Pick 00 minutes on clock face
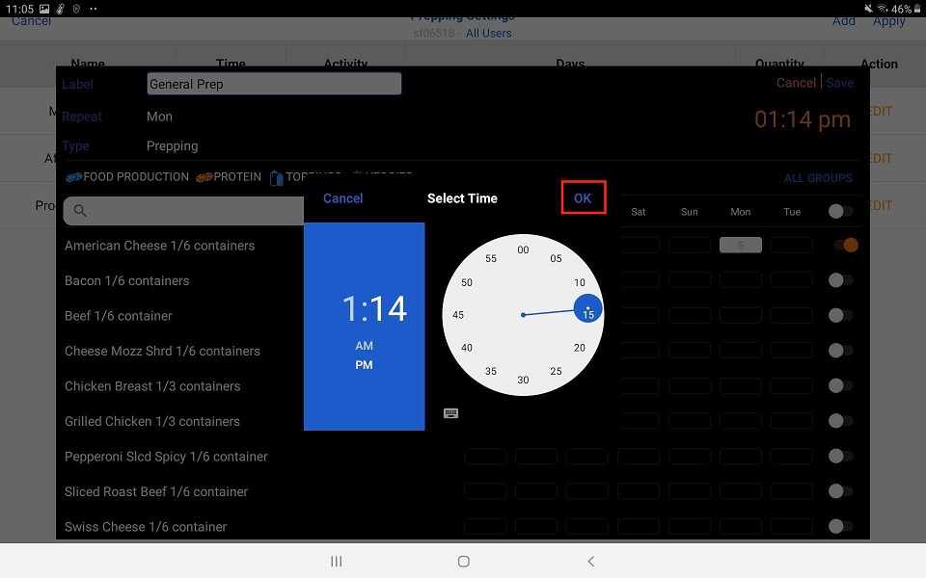This screenshot has height=578, width=926. click(x=523, y=250)
